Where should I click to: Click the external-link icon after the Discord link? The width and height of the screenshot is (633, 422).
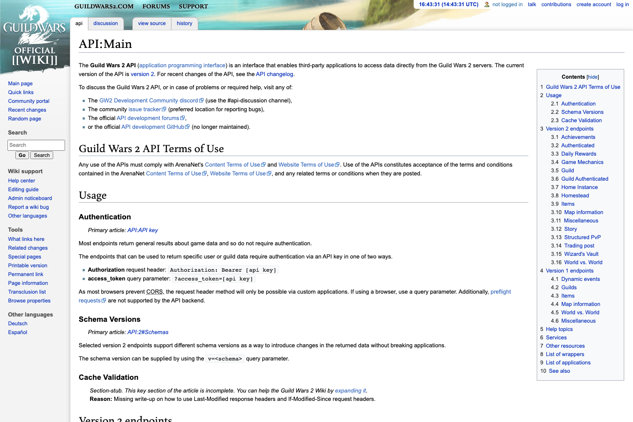[201, 100]
